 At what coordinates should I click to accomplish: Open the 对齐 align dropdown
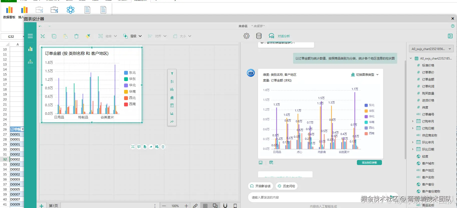point(157,36)
